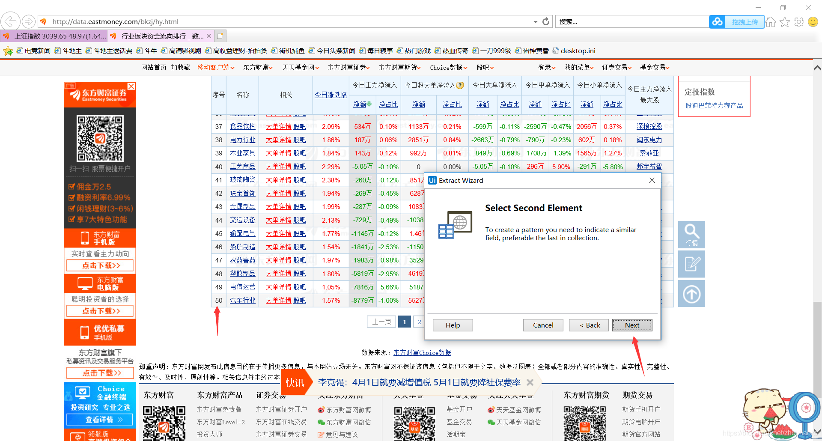
Task: Click the 东方财富证券 QR code image
Action: point(100,138)
